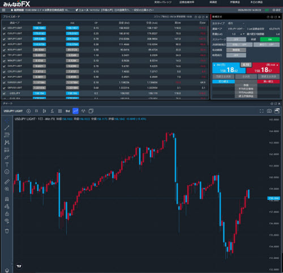283x273 pixels.
Task: Switch the chart Bid price toggle
Action: [68, 111]
